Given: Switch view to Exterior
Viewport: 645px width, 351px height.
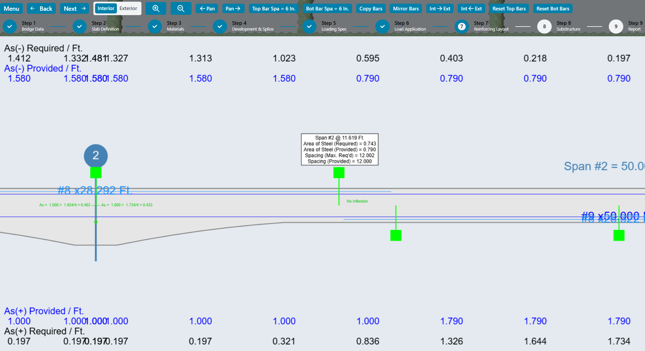Looking at the screenshot, I should pos(128,8).
